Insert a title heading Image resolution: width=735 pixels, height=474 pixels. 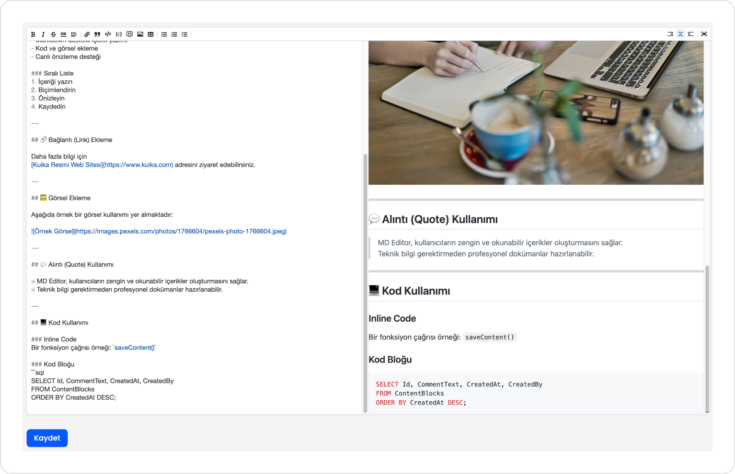pyautogui.click(x=73, y=34)
